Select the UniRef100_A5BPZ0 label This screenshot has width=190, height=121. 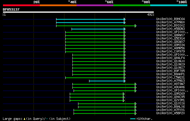point(170,113)
